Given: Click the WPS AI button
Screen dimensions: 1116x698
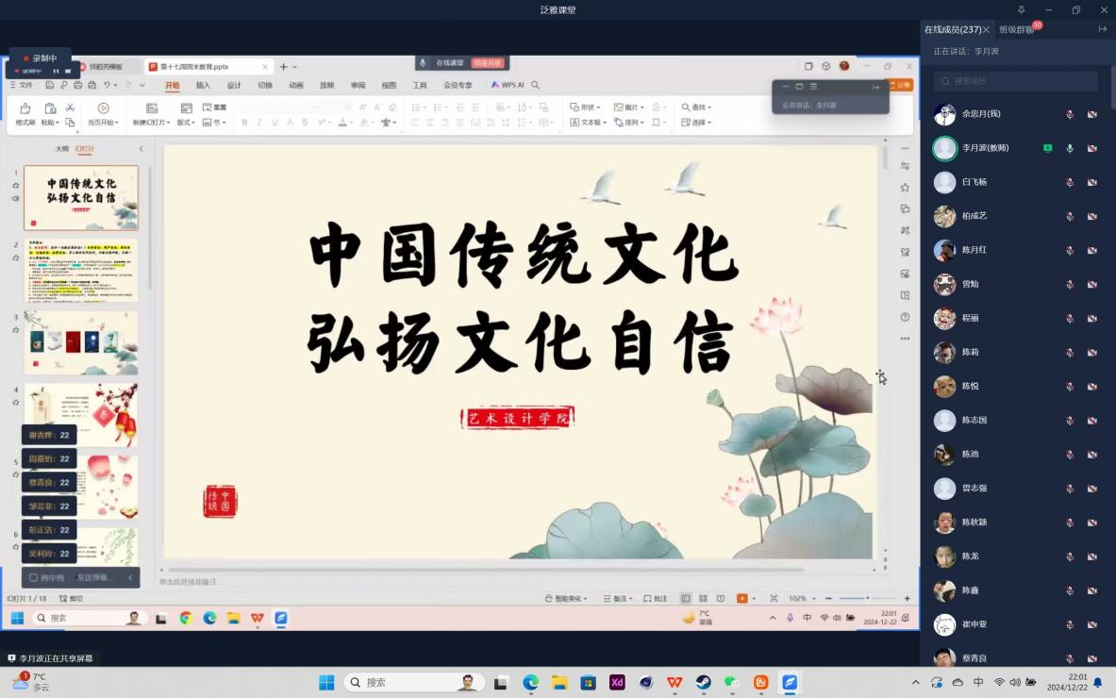Looking at the screenshot, I should click(x=508, y=86).
